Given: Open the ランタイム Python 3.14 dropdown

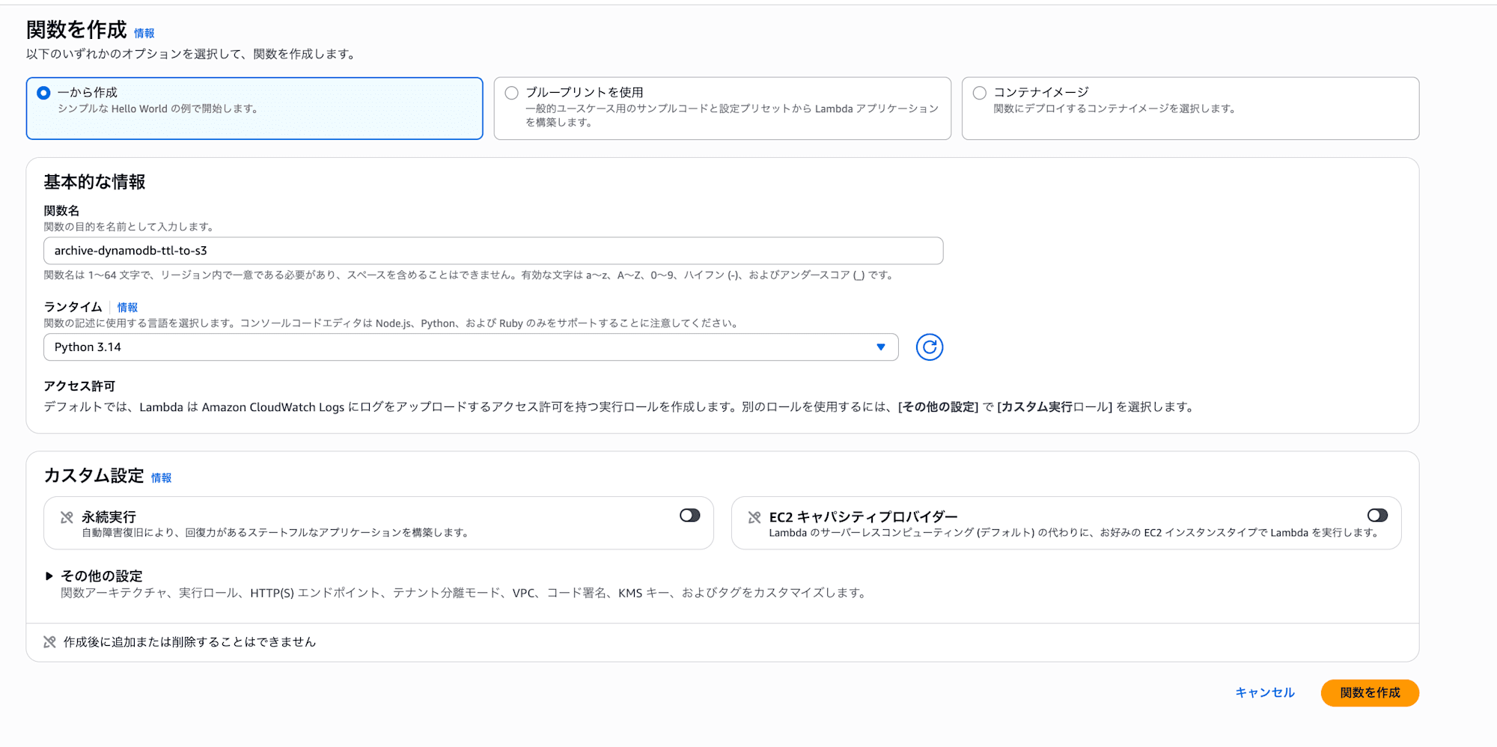Looking at the screenshot, I should (x=471, y=347).
